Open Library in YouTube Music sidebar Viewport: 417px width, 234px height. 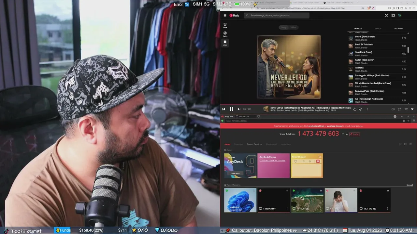coord(225,43)
